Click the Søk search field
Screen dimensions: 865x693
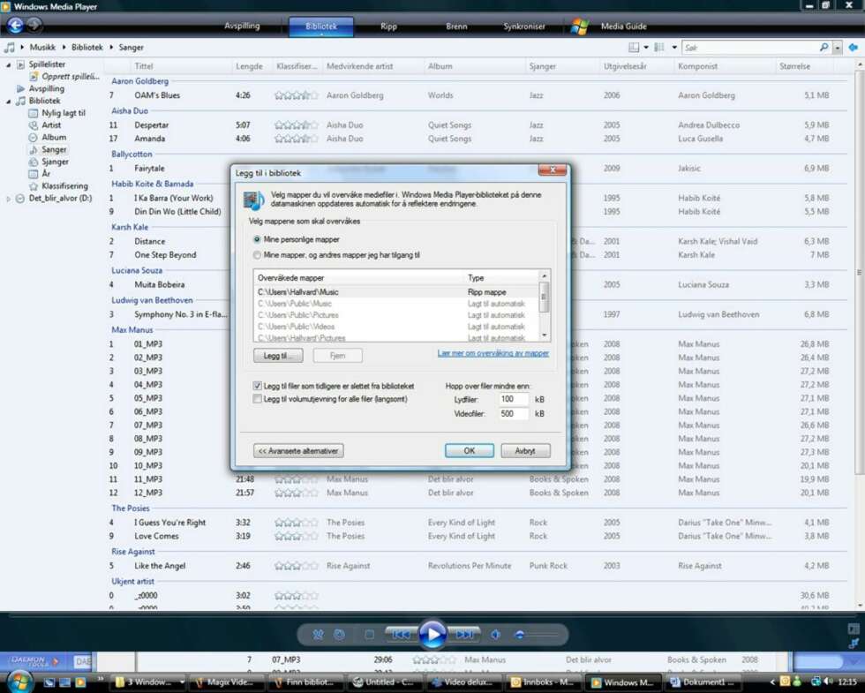(x=750, y=48)
